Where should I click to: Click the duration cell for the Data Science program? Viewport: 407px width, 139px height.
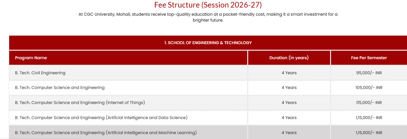click(x=289, y=118)
